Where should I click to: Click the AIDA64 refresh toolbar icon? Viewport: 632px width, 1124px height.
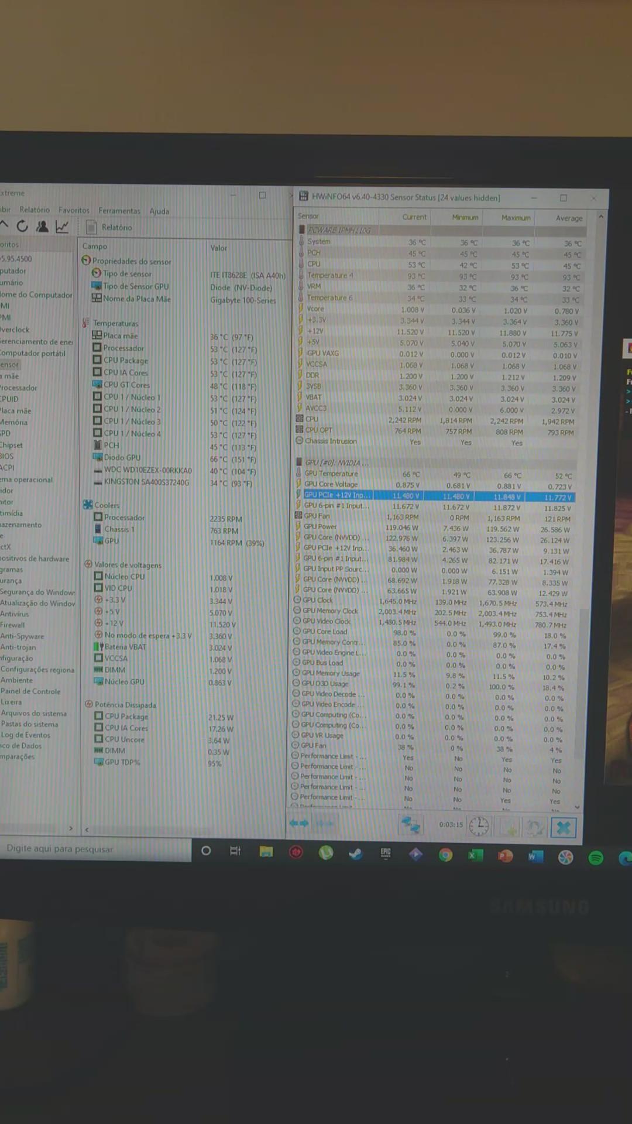point(22,226)
